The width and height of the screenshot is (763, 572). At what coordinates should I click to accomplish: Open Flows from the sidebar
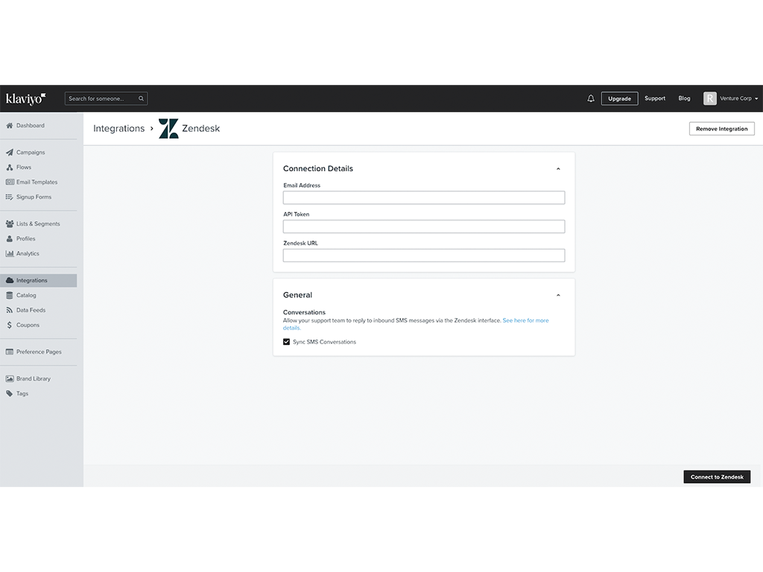tap(8, 167)
